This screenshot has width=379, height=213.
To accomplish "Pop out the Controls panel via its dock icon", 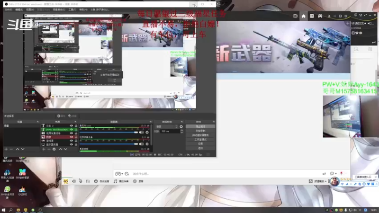I will coord(214,122).
